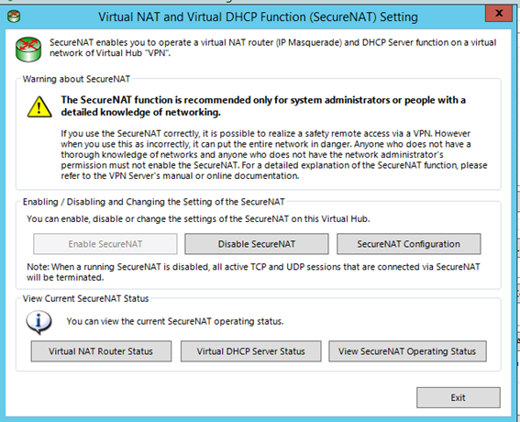Open Virtual DHCP Server Status
520x422 pixels.
(x=250, y=351)
